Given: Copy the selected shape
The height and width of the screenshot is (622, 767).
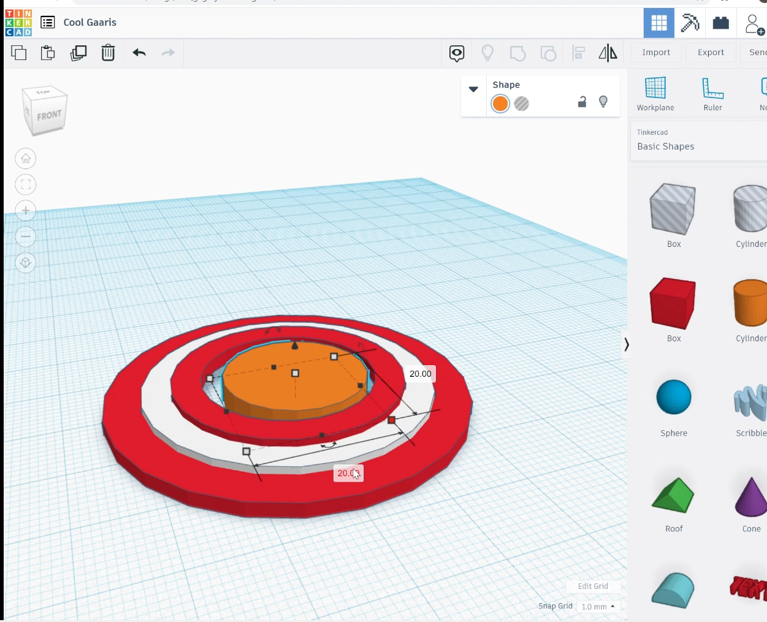Looking at the screenshot, I should click(x=19, y=53).
